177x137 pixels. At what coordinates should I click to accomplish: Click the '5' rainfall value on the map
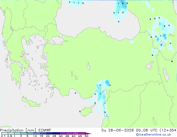point(123,4)
